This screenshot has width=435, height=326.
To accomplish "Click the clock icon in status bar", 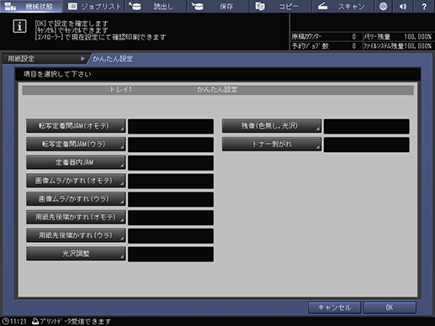I will pyautogui.click(x=5, y=321).
